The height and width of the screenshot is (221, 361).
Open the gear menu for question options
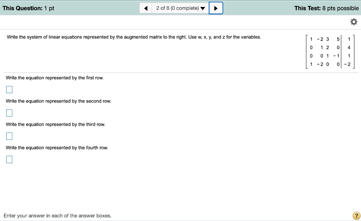pyautogui.click(x=354, y=22)
